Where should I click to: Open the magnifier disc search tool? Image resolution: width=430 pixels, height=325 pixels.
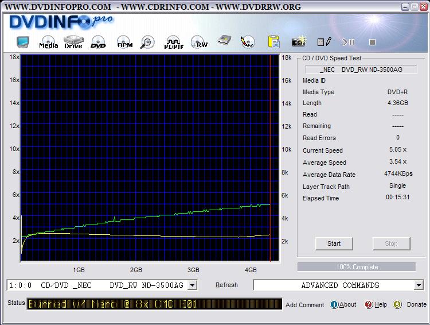pos(147,42)
